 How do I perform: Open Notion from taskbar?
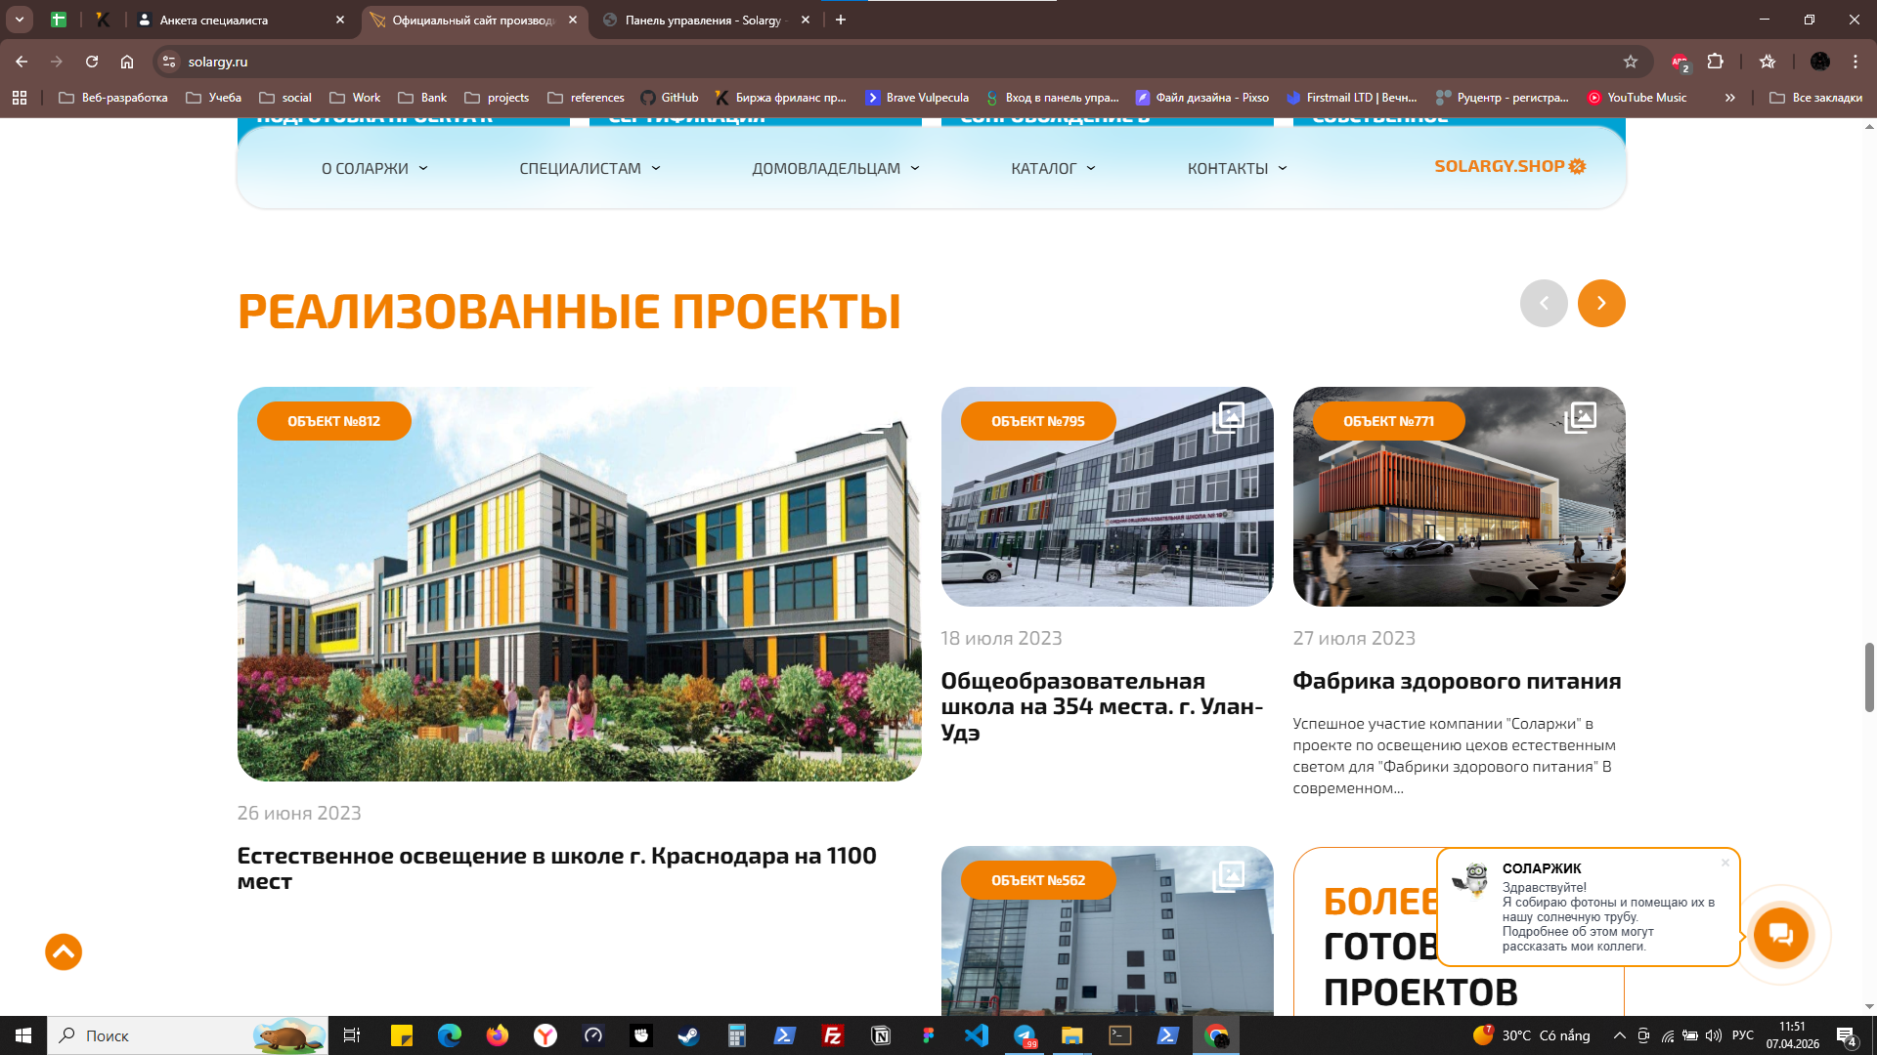[x=881, y=1035]
